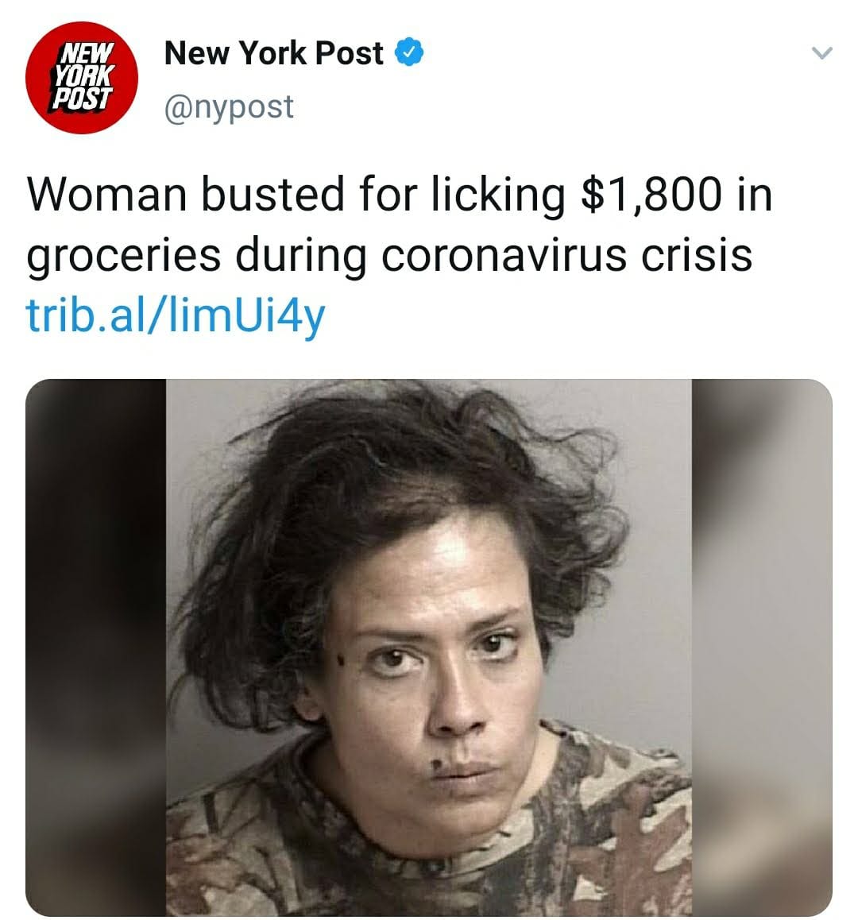Click the word "during" in the tweet text
This screenshot has height=920, width=858.
tap(301, 258)
